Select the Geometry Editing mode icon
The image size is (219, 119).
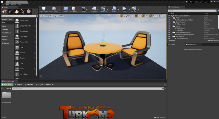click(29, 11)
